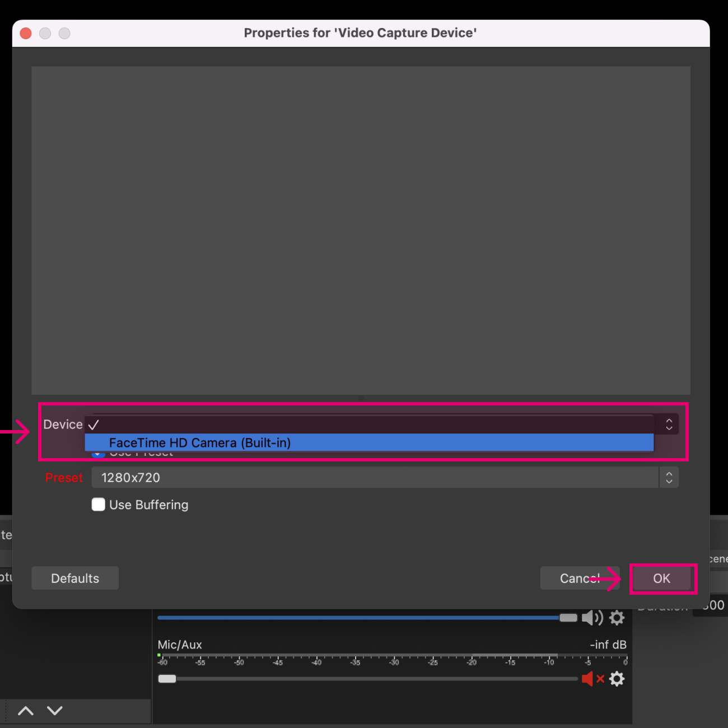Move source down with down arrow

55,711
